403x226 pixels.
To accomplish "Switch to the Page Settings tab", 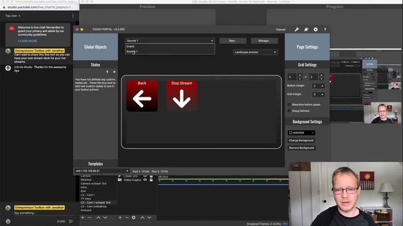I will (307, 47).
